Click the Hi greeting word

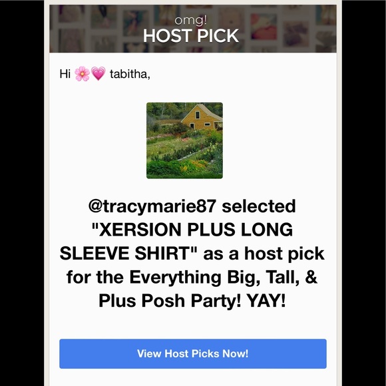tap(65, 74)
